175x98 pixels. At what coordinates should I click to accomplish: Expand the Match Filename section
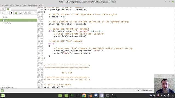pos(7,87)
